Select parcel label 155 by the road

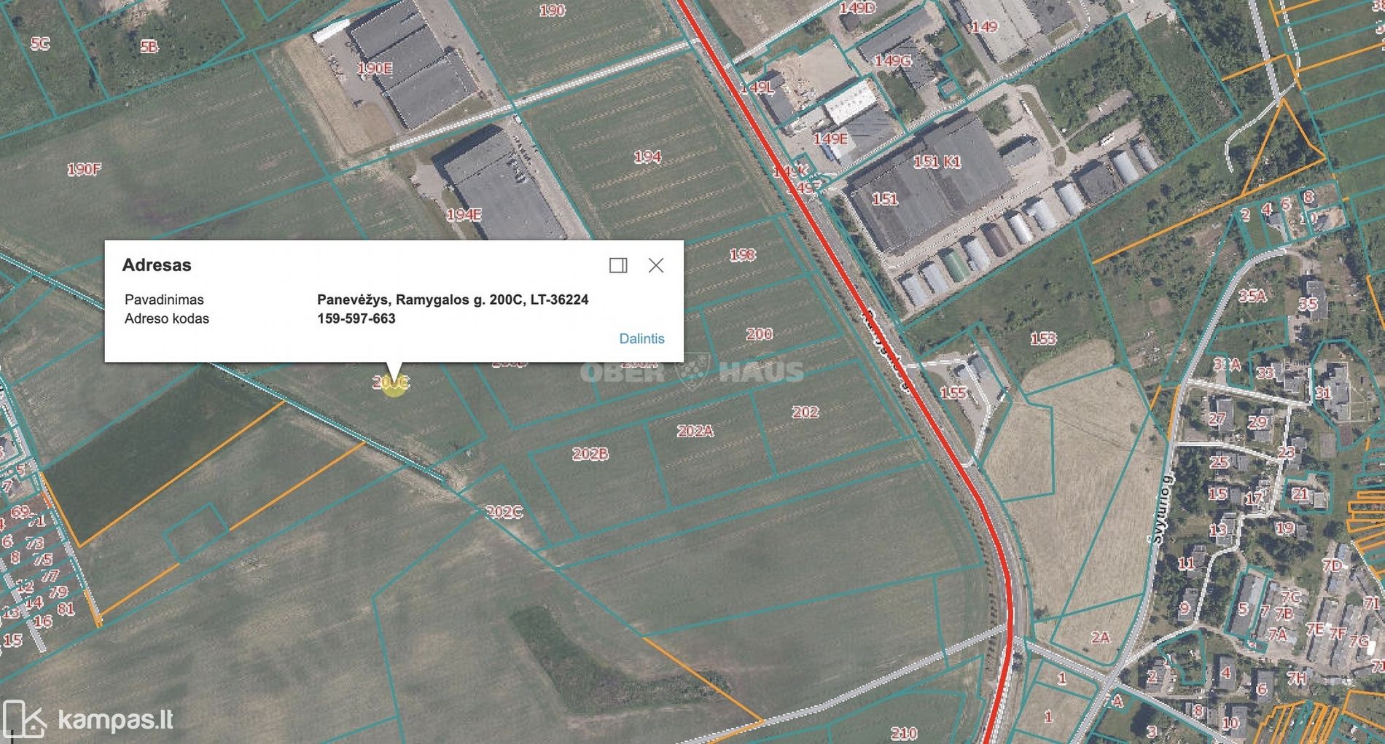point(953,393)
